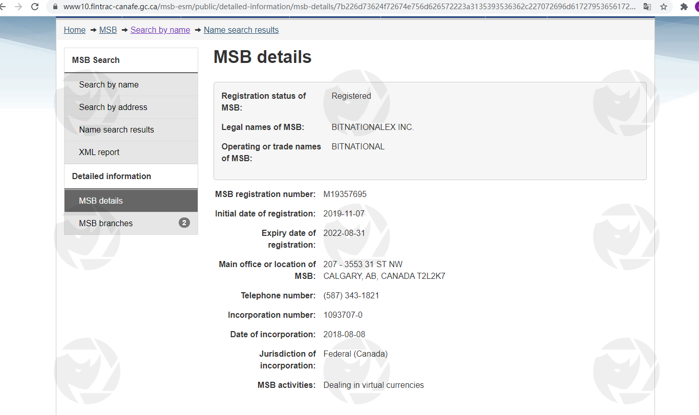Open MSB branches sidebar item
699x415 pixels.
click(105, 223)
